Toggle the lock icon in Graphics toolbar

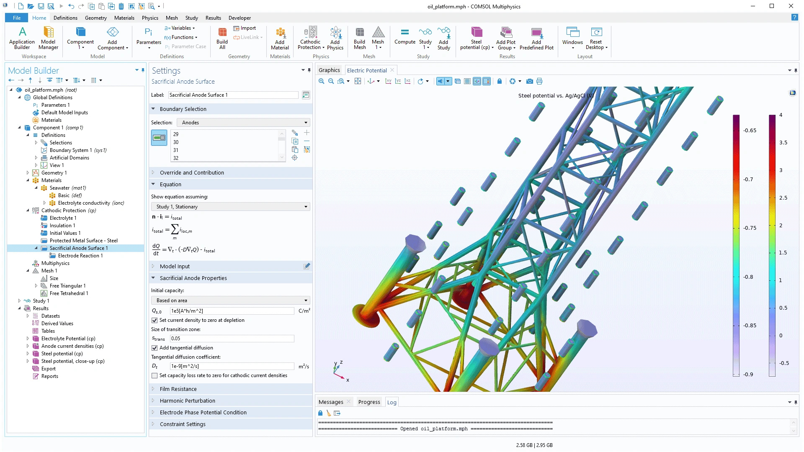[499, 81]
